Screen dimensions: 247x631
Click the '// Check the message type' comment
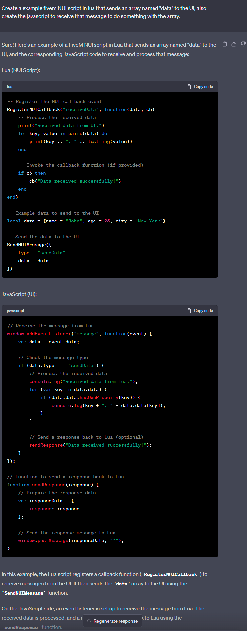(53, 357)
